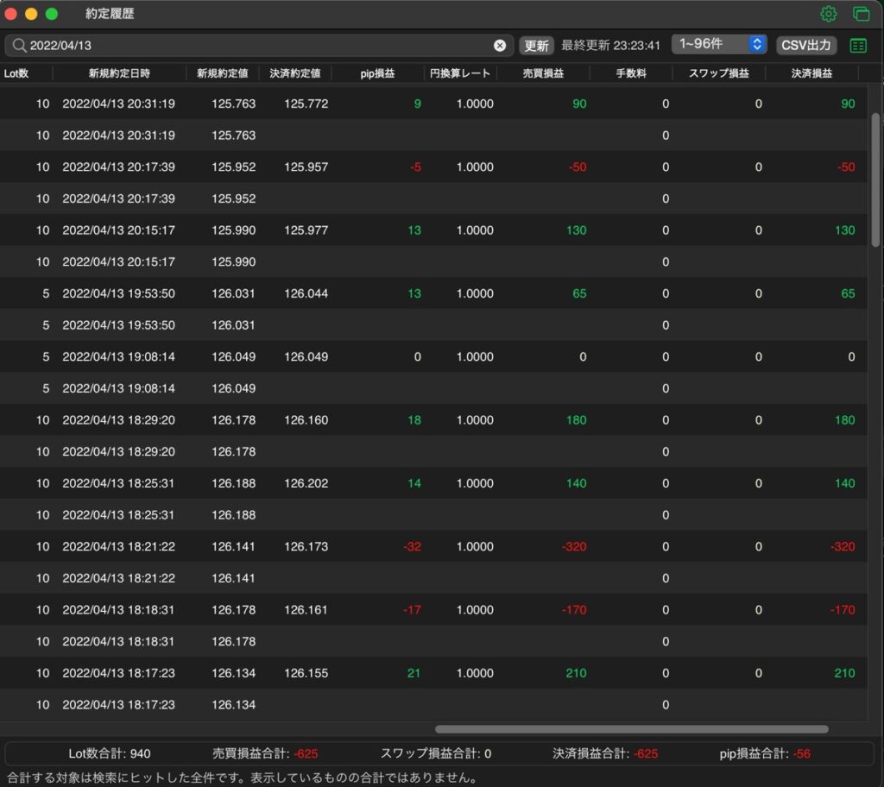Click the horizontal scrollbar thumb
Image resolution: width=884 pixels, height=787 pixels.
[631, 729]
